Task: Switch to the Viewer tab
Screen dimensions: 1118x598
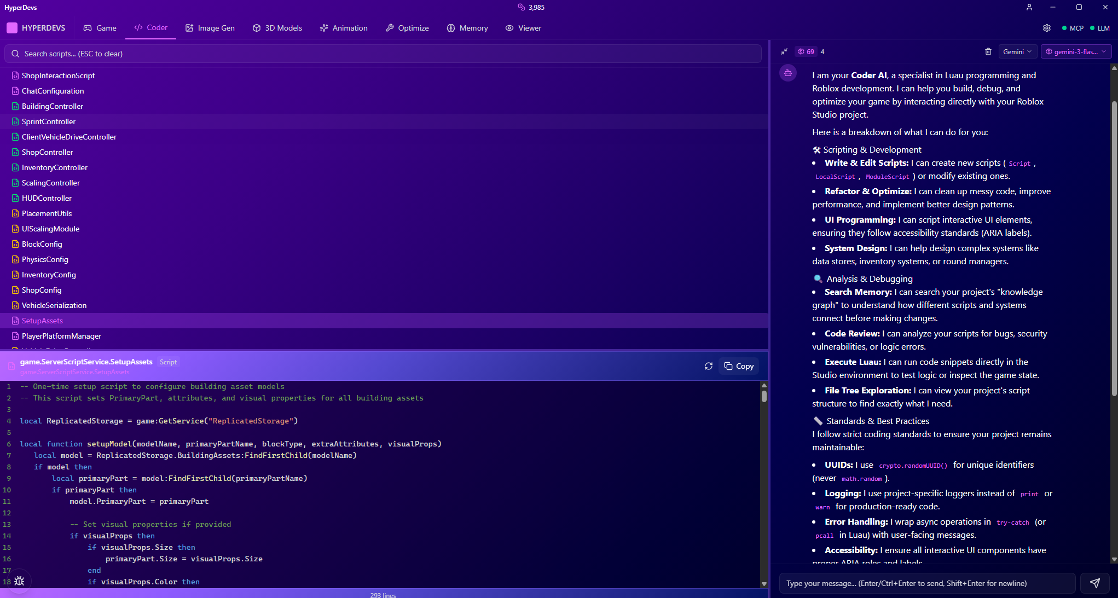Action: [x=523, y=28]
